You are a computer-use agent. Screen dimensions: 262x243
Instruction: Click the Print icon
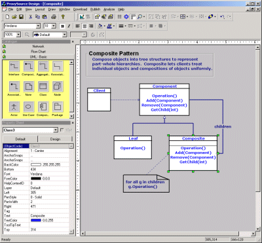(x=54, y=17)
